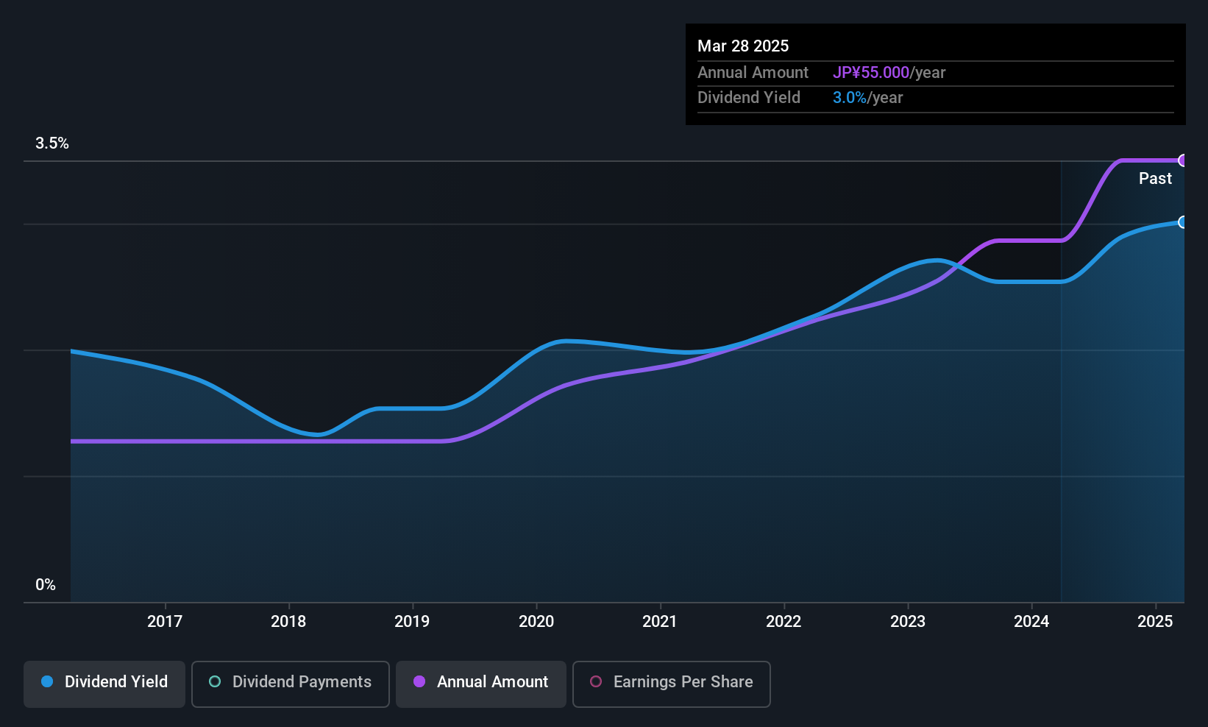Click the Mar 28 2025 tooltip date
Image resolution: width=1208 pixels, height=727 pixels.
743,46
